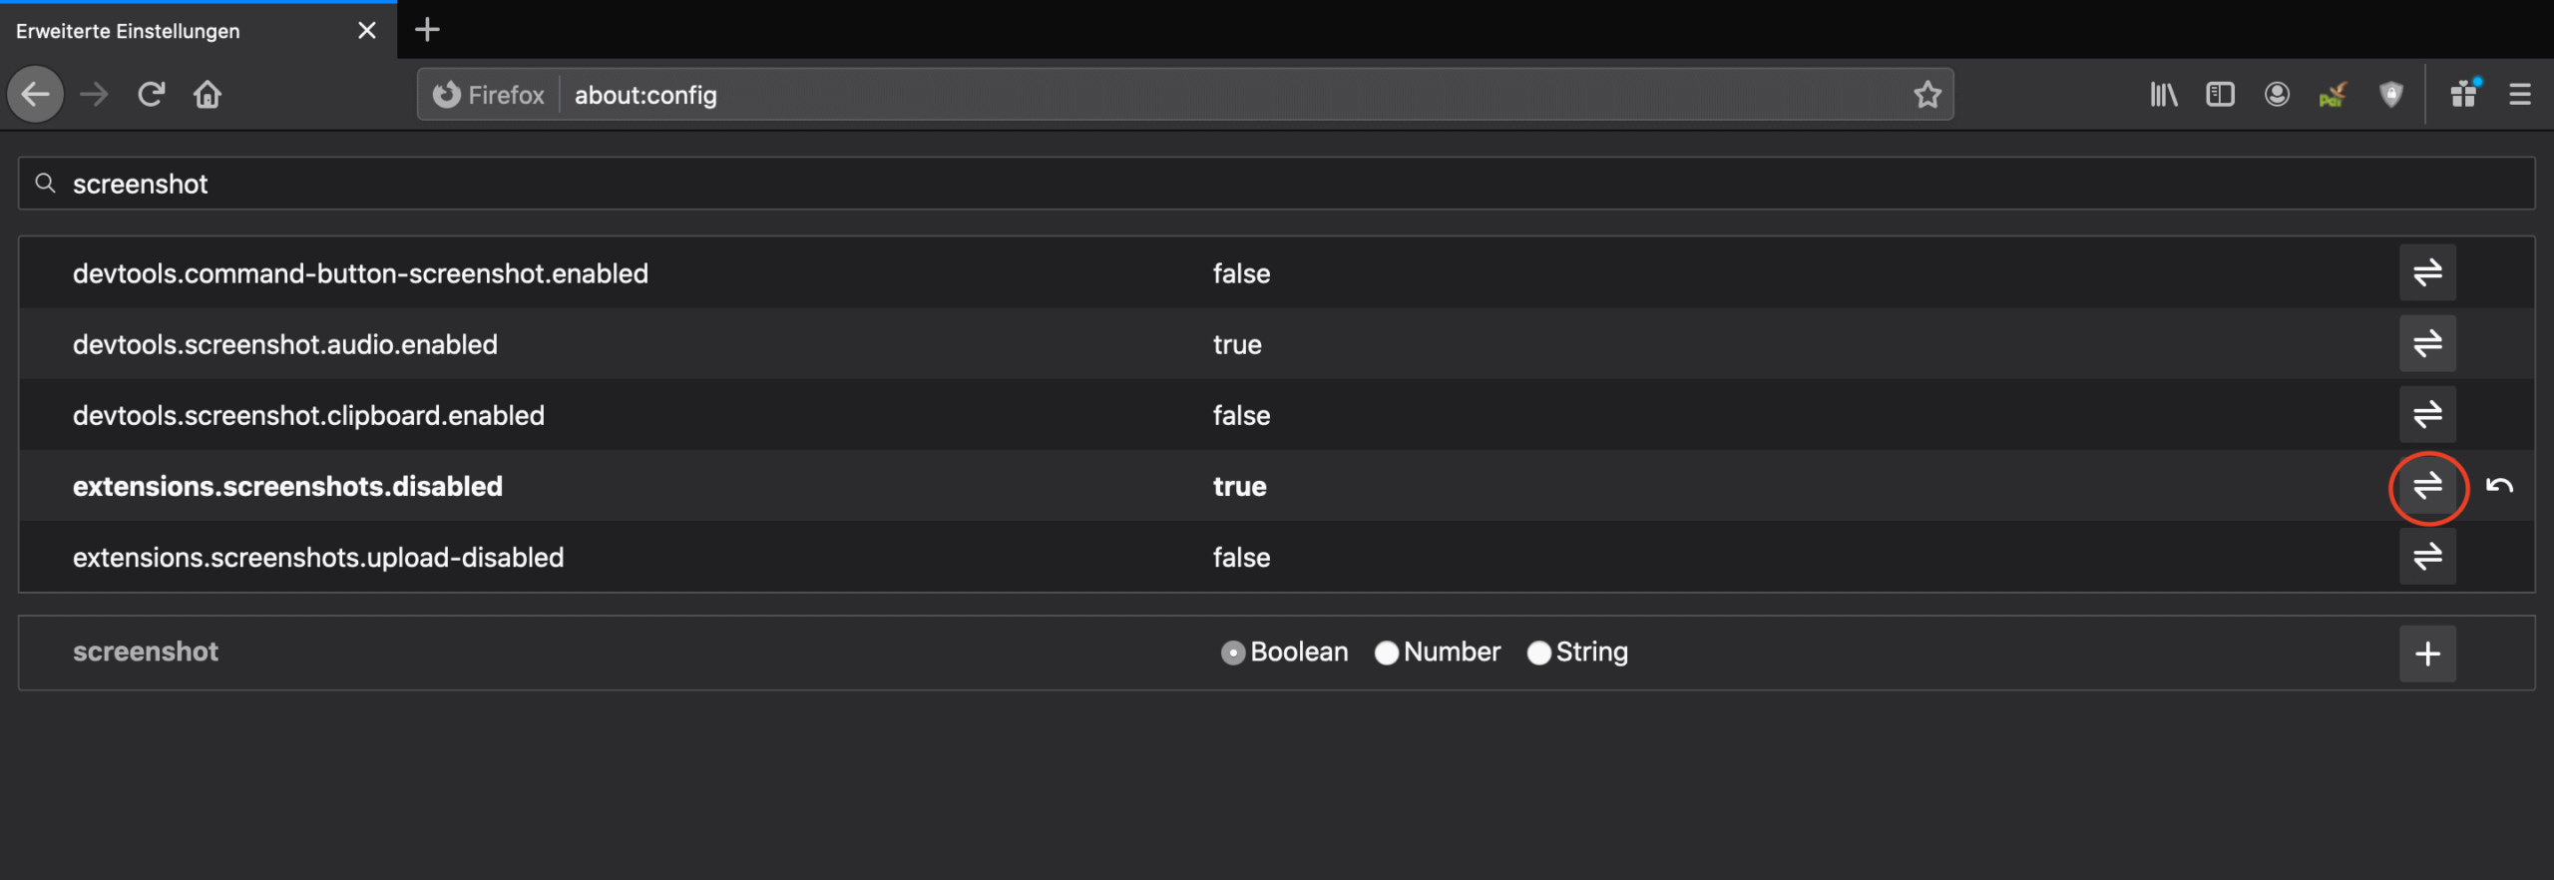The image size is (2554, 880).
Task: Add new screenshot preference with plus button
Action: click(2428, 653)
